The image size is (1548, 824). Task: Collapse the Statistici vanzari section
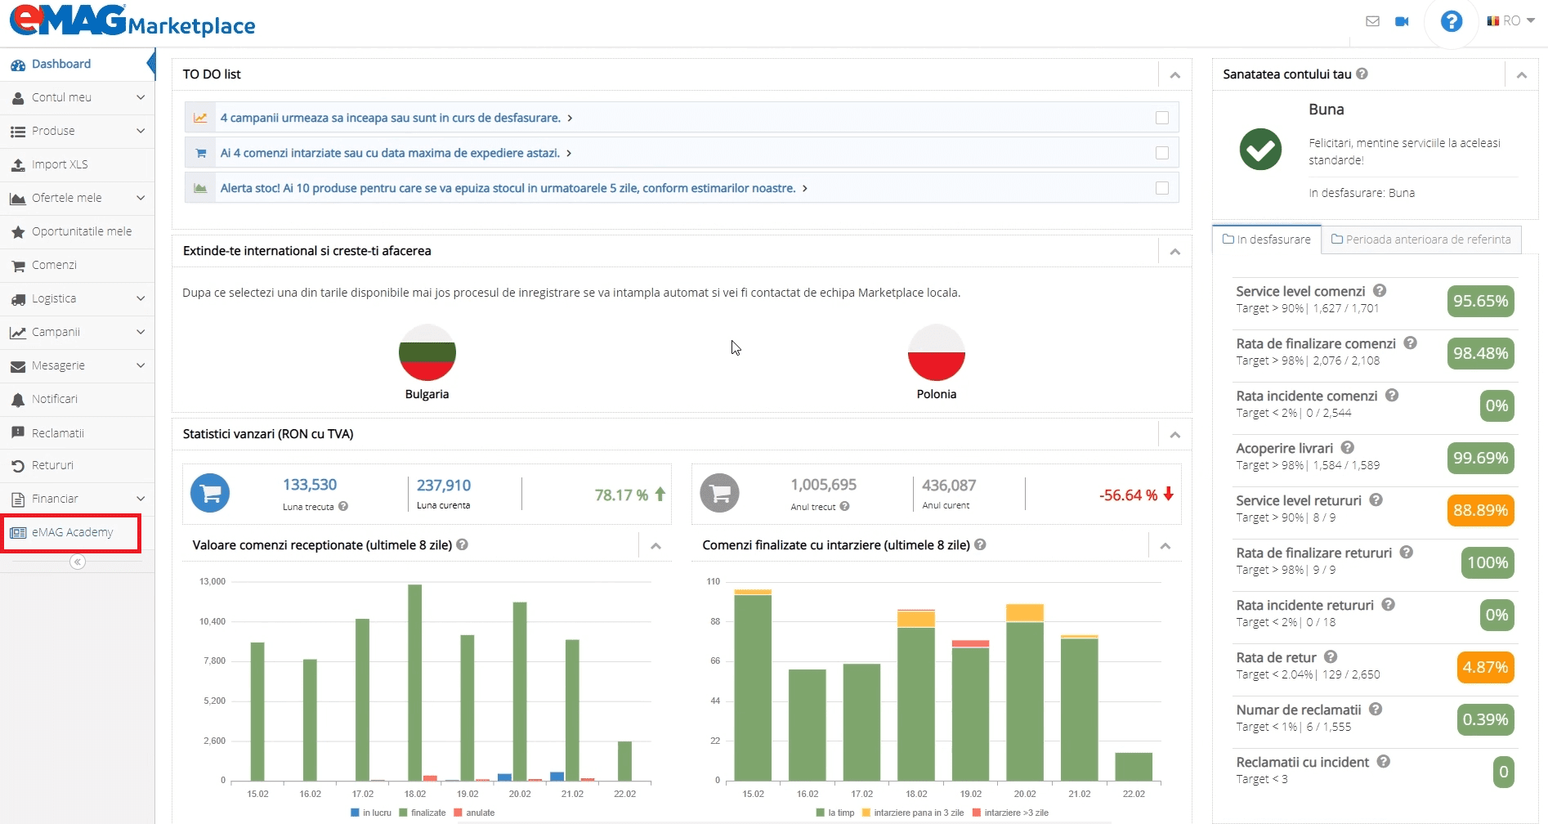coord(1175,434)
